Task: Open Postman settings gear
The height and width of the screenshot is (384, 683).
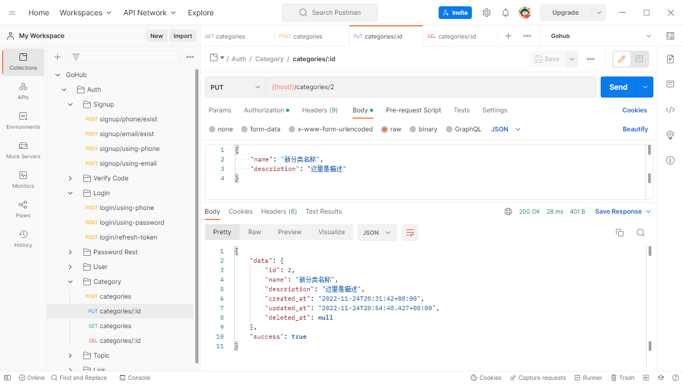Action: click(487, 13)
